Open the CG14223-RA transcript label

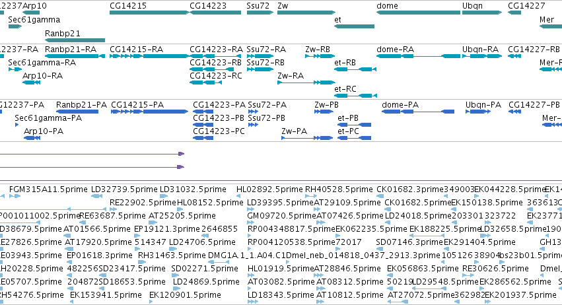coord(216,49)
